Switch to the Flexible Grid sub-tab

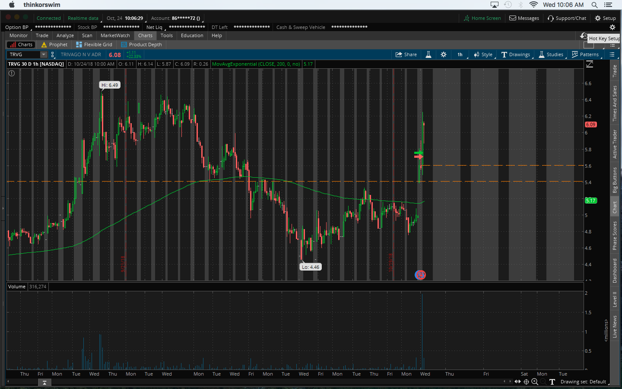click(x=94, y=45)
